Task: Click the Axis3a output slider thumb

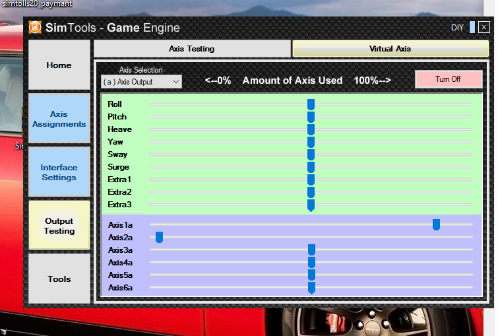Action: point(311,250)
